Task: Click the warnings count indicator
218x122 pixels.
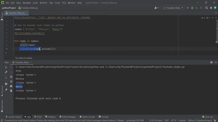Action: [203, 18]
